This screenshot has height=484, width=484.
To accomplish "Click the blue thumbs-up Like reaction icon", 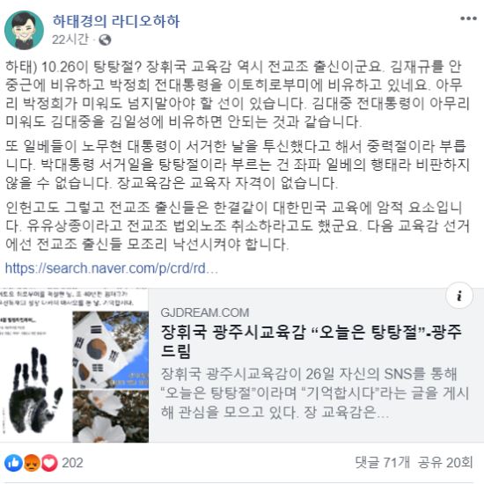I will point(13,463).
